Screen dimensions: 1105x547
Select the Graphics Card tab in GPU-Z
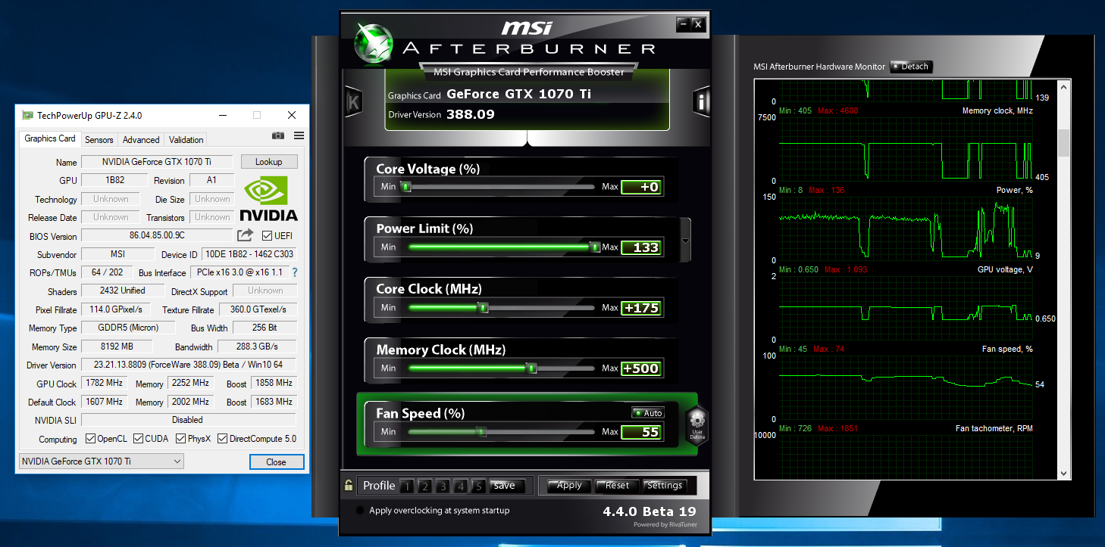point(50,138)
